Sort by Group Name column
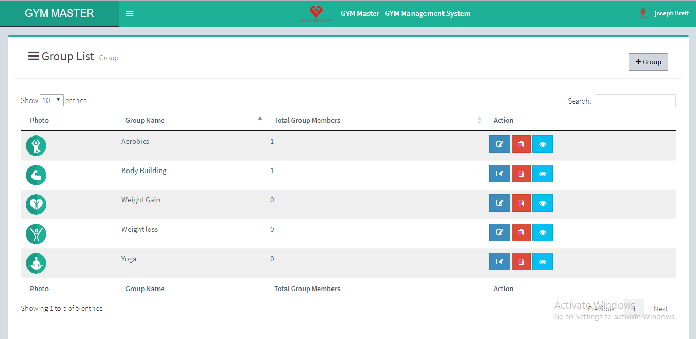696x339 pixels. [145, 120]
